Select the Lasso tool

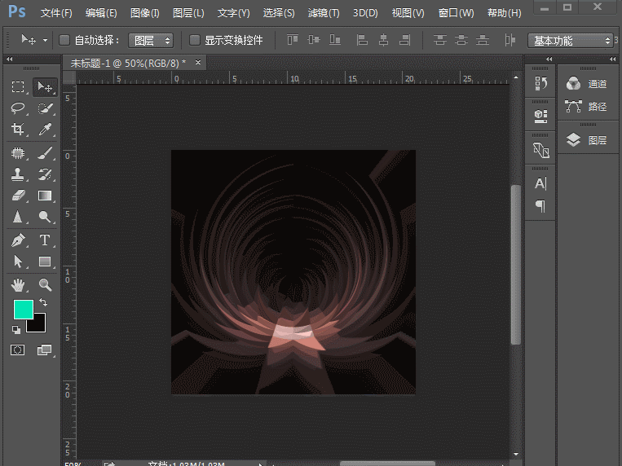pyautogui.click(x=18, y=108)
